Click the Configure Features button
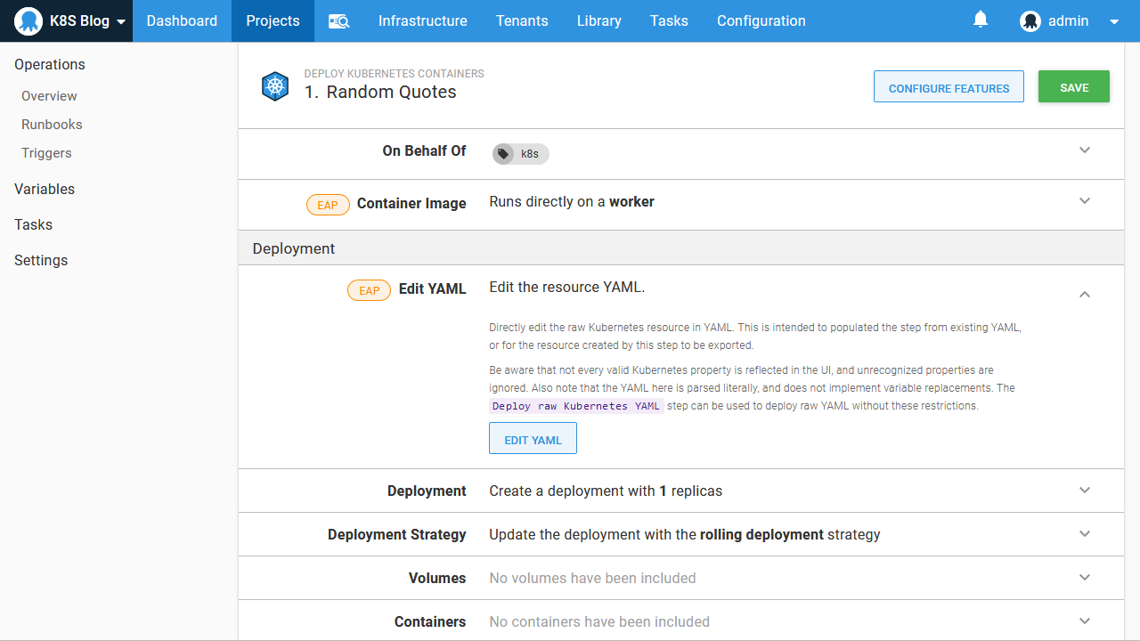The image size is (1140, 641). pos(949,87)
